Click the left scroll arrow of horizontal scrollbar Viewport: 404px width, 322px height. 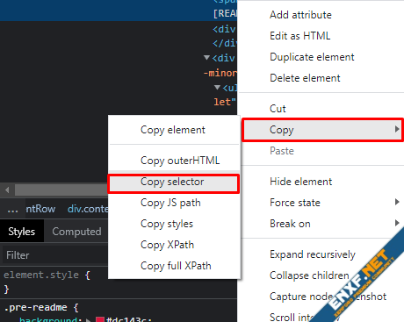coord(7,190)
